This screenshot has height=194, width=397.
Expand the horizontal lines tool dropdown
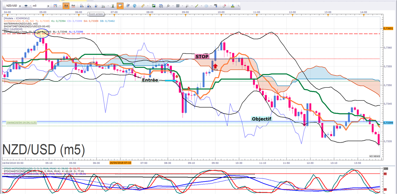coord(182,6)
